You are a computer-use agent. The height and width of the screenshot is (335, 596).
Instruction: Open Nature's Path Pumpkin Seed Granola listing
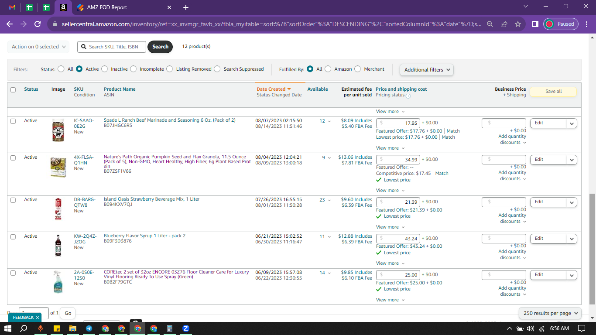(178, 162)
